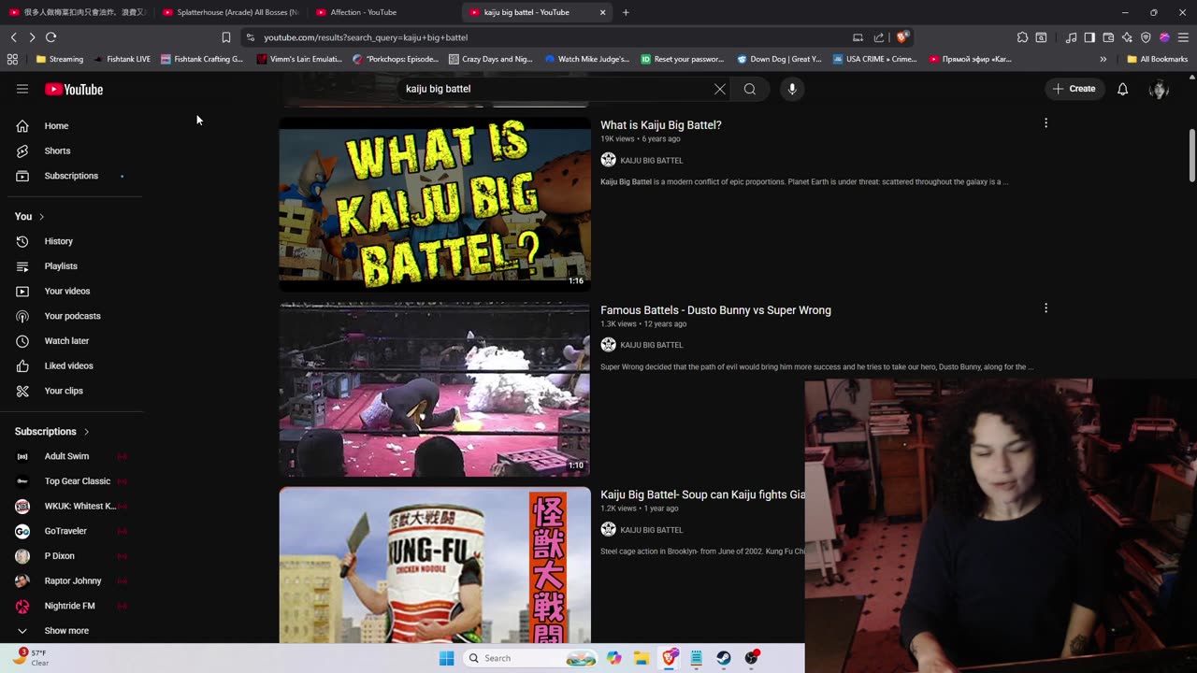Open Famous Battels - Dusto Bunny vs Super Wrong
Image resolution: width=1197 pixels, height=673 pixels.
pyautogui.click(x=715, y=310)
